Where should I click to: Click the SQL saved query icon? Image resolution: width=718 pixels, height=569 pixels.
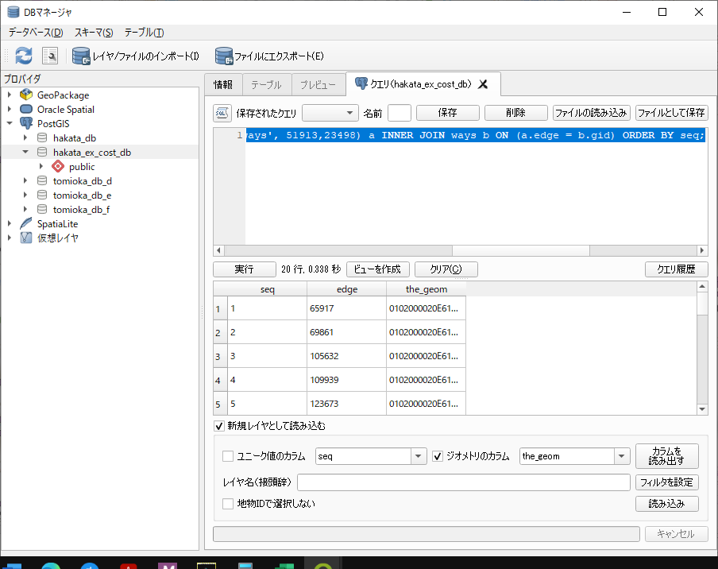[x=222, y=113]
